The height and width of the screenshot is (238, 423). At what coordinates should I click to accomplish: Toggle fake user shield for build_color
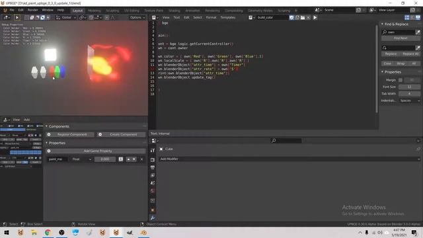click(291, 18)
